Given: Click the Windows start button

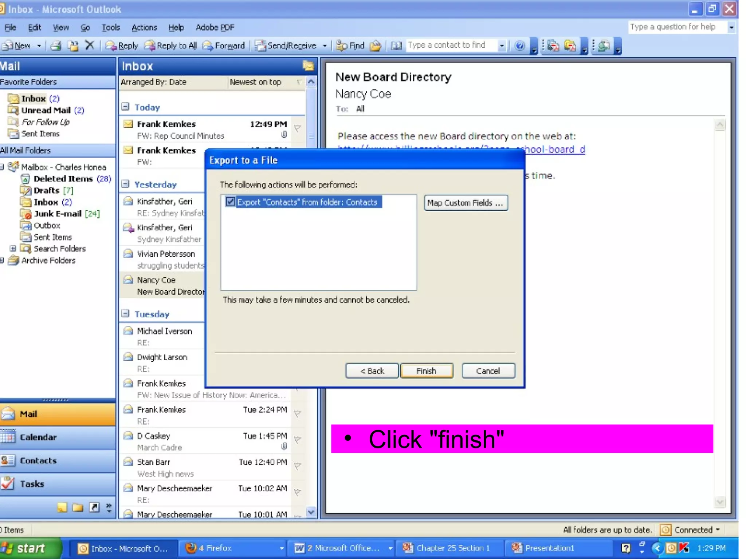Looking at the screenshot, I should point(30,548).
